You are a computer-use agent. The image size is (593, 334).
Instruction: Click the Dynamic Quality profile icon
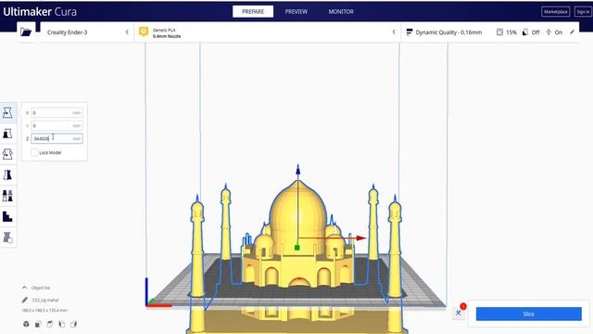(410, 32)
